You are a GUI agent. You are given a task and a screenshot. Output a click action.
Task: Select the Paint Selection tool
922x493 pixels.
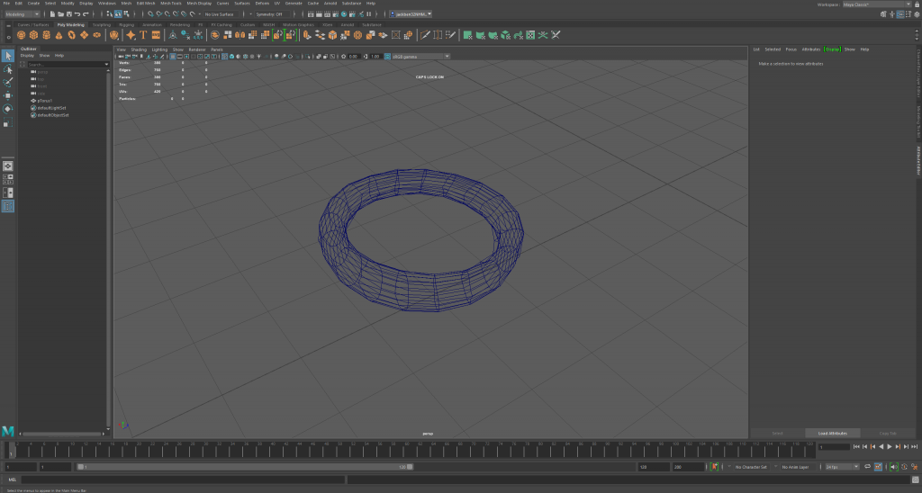[8, 81]
